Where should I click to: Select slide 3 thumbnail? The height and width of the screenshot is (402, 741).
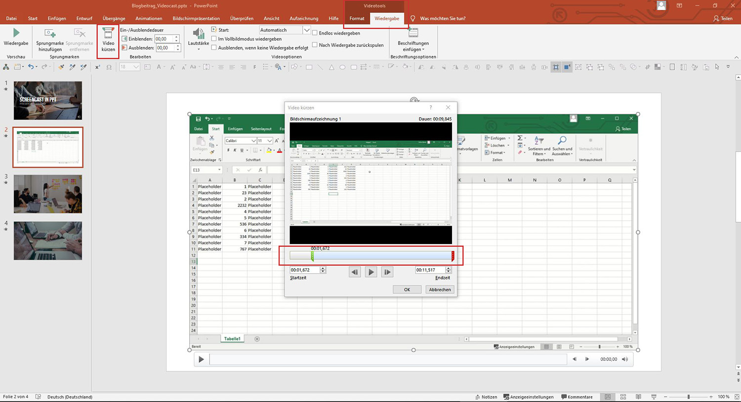pyautogui.click(x=48, y=194)
